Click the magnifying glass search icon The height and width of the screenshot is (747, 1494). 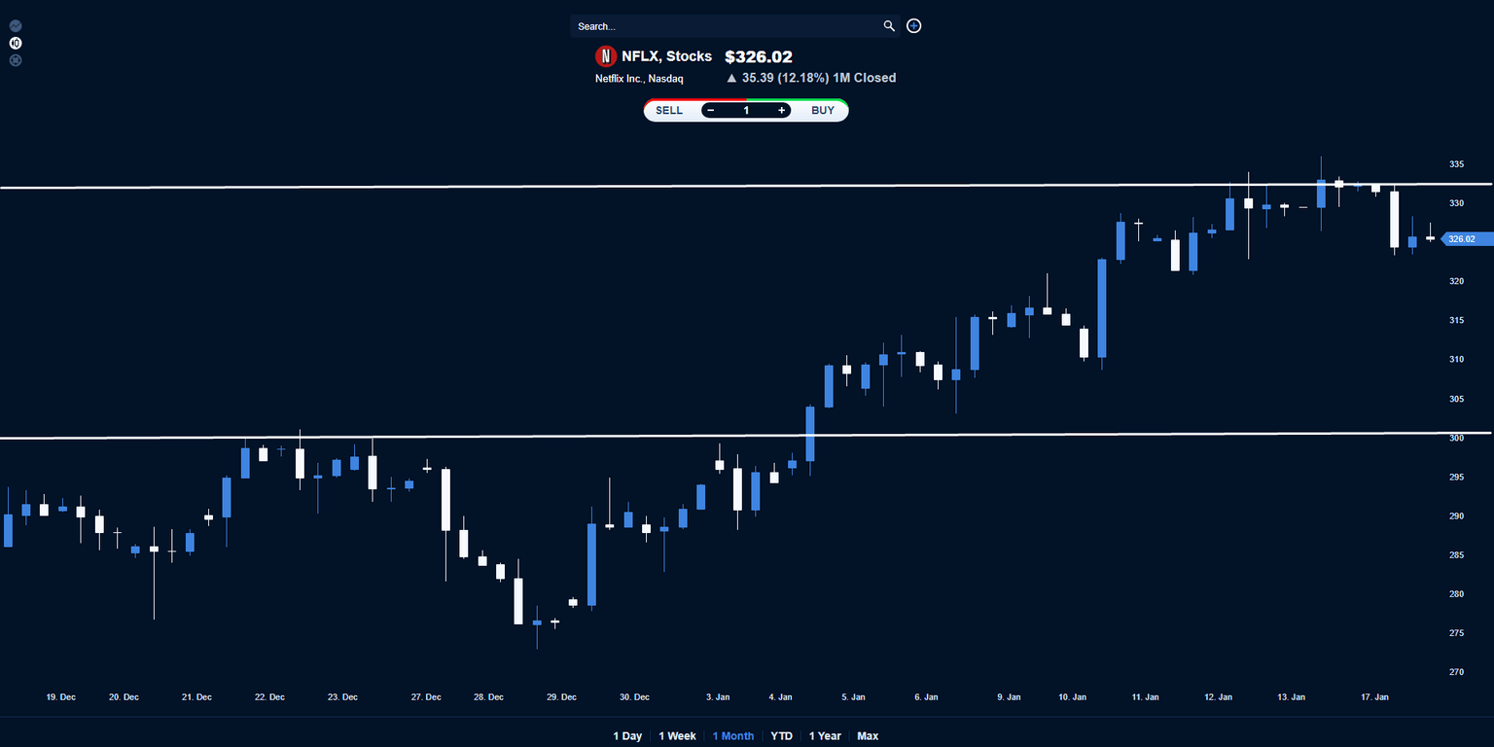coord(889,26)
